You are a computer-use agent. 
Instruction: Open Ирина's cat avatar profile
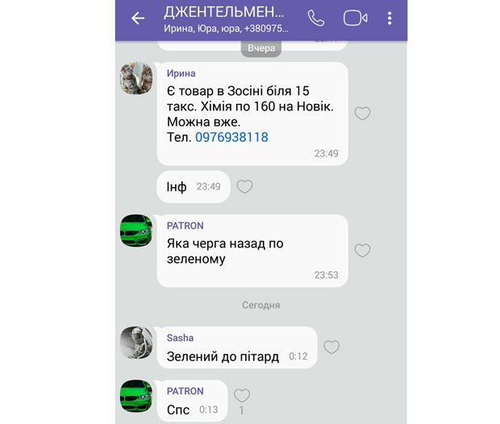(136, 78)
